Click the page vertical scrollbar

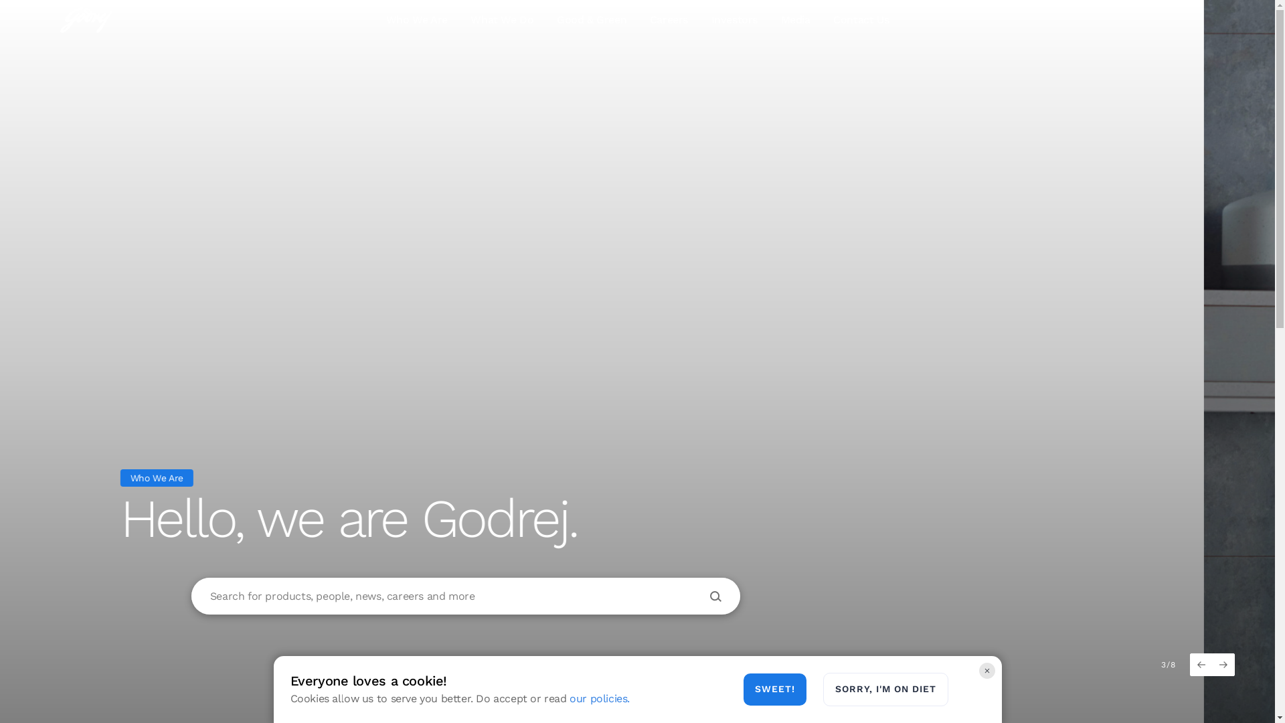[x=1280, y=361]
